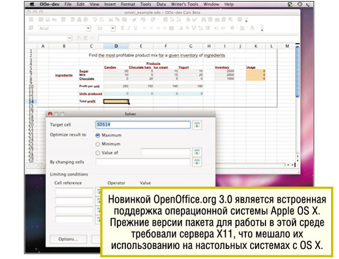Click the Undo toolbar icon
Viewport: 339px width, 259px height.
coord(143,20)
